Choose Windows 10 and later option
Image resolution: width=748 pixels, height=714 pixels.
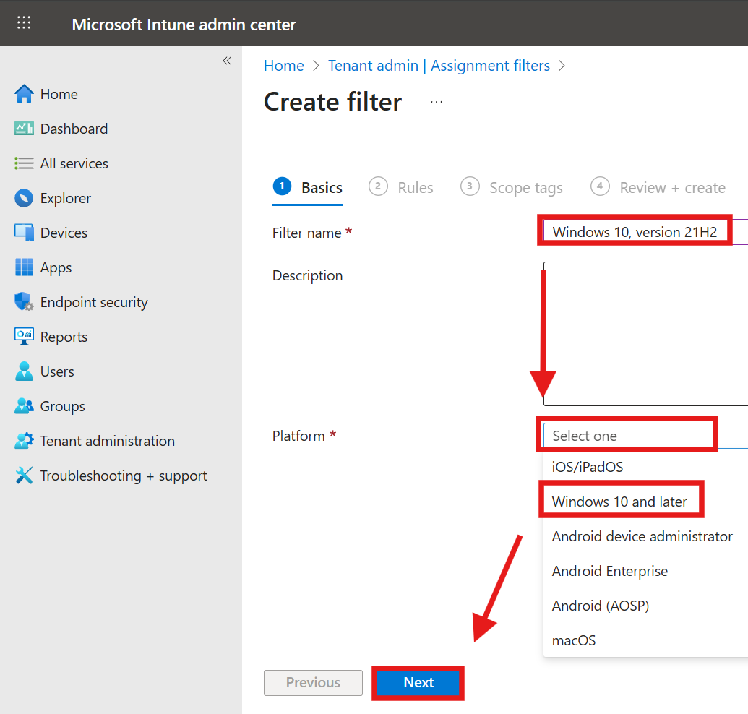(619, 502)
